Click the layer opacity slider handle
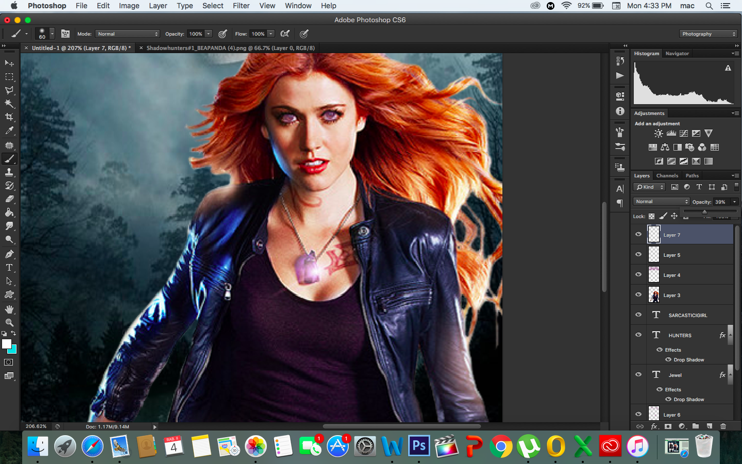Image resolution: width=742 pixels, height=464 pixels. 704,212
